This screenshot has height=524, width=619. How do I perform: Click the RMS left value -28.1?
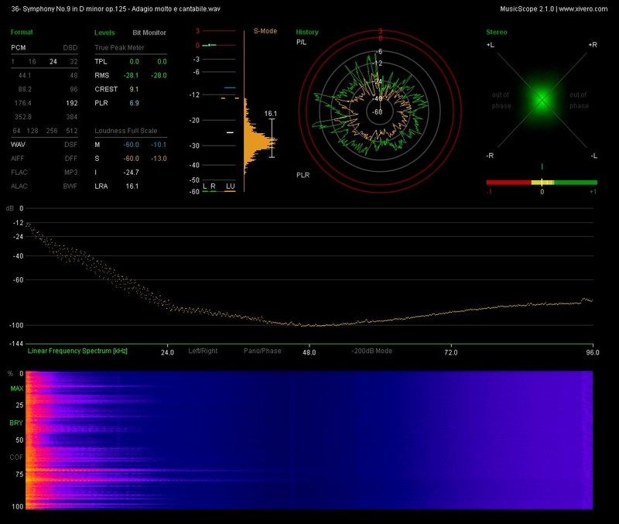(131, 75)
